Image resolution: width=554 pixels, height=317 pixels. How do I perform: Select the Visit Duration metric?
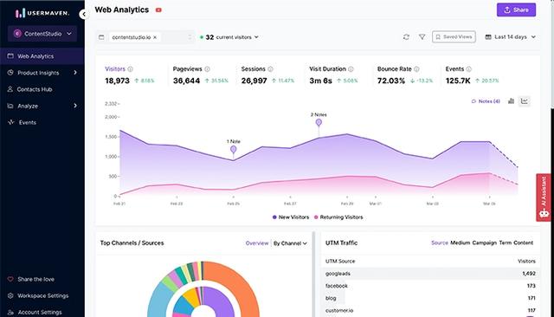[x=333, y=75]
